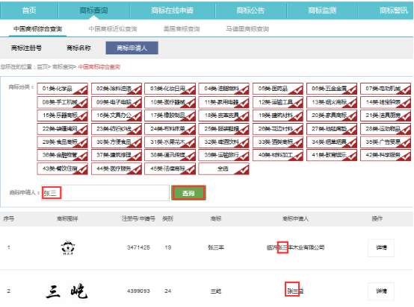Screen dimensions: 414x307
Task: Uncheck the 09类-电子电脑 category
Action: [x=117, y=102]
